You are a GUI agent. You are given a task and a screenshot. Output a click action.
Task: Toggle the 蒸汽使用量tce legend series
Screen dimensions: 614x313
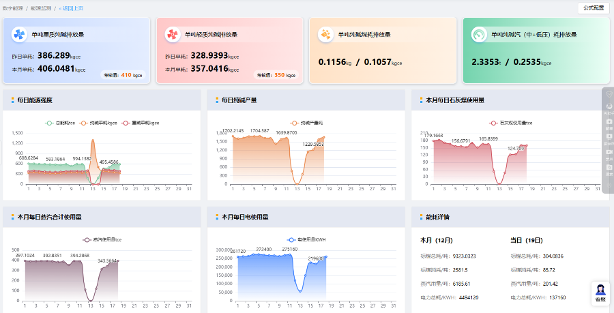102,240
